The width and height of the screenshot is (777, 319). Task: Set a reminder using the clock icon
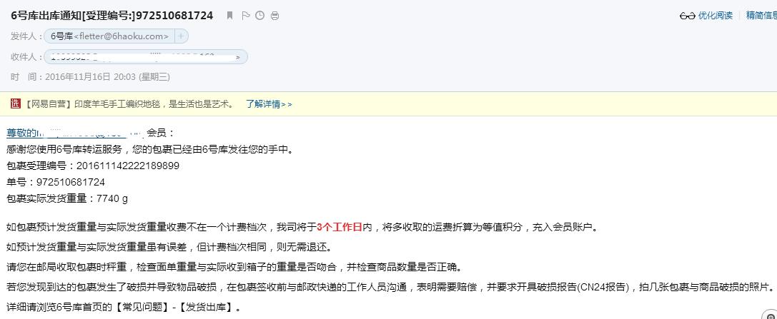tap(259, 16)
